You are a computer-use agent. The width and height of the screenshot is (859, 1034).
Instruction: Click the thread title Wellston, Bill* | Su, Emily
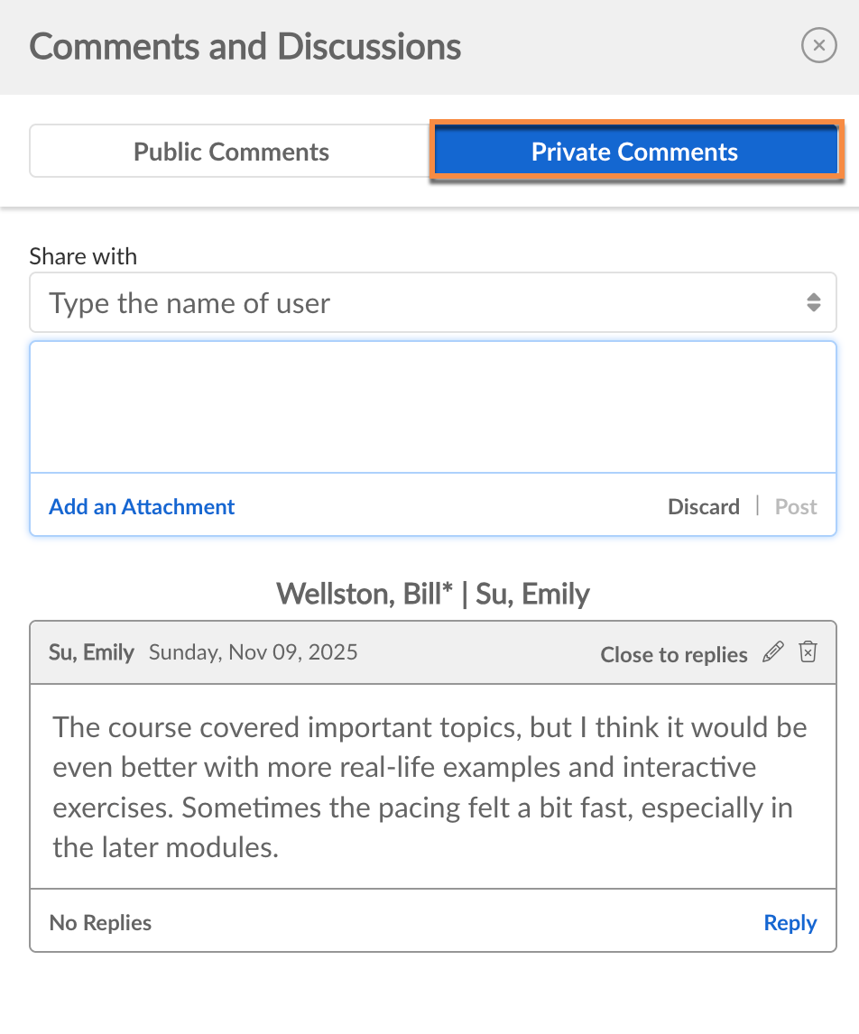[433, 595]
